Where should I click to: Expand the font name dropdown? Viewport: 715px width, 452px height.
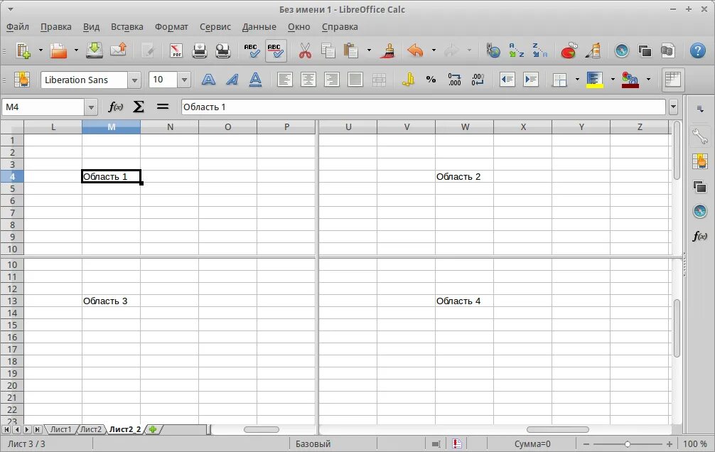point(134,80)
